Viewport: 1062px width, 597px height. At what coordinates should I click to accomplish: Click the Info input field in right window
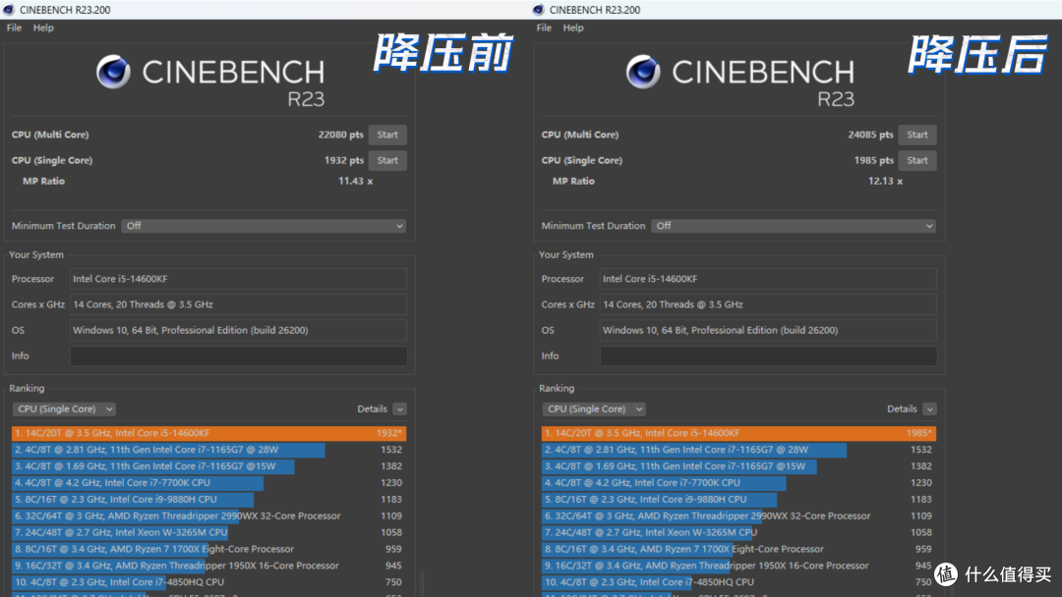click(768, 355)
